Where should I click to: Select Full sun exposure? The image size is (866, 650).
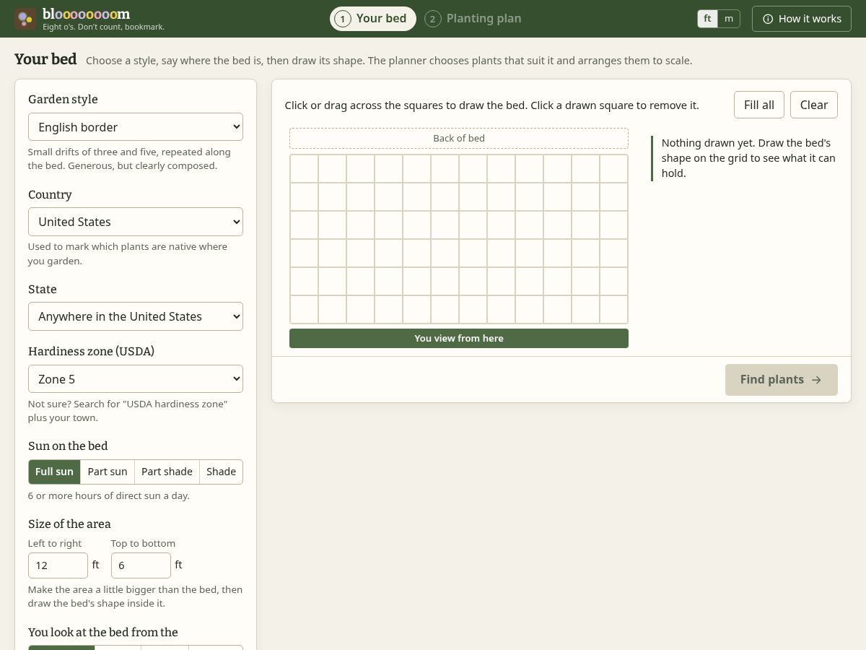[54, 472]
